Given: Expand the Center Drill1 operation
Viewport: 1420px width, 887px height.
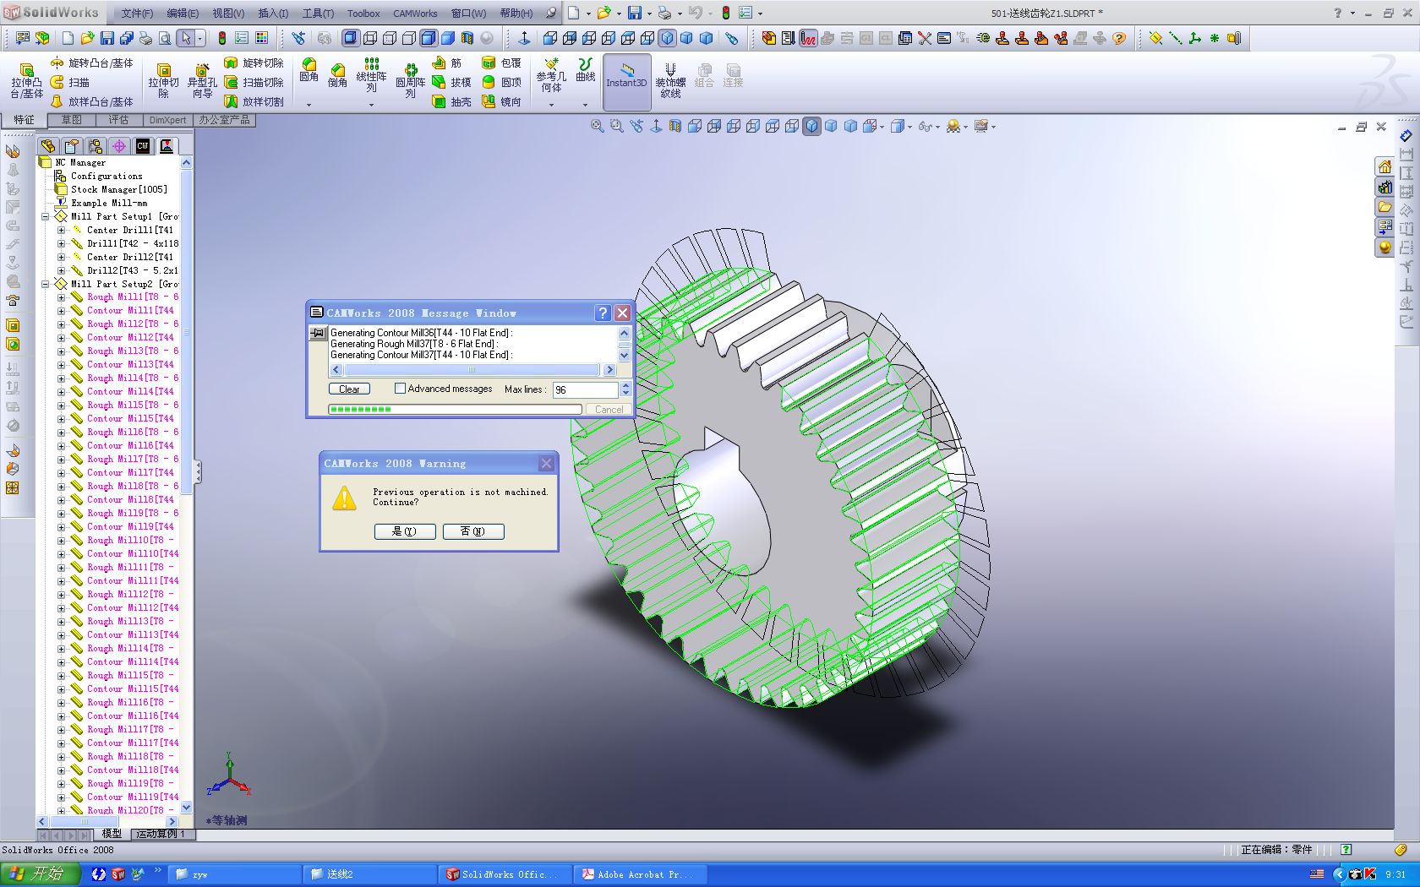Looking at the screenshot, I should pos(61,230).
